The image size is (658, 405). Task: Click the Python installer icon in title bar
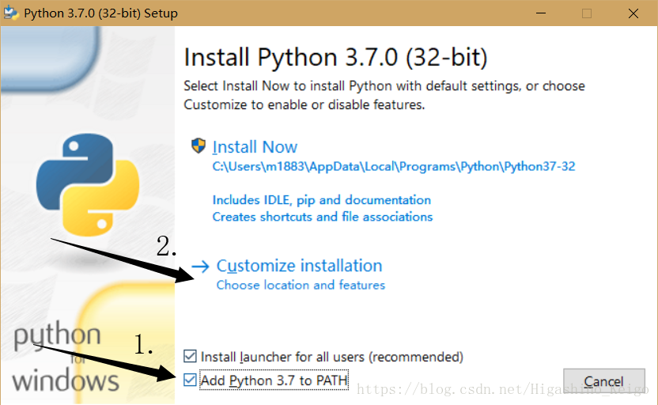10,13
